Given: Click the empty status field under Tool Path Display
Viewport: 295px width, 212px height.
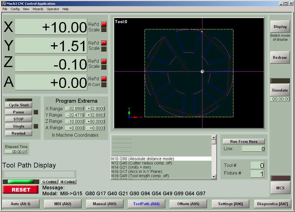Looking at the screenshot, I should tap(39, 174).
